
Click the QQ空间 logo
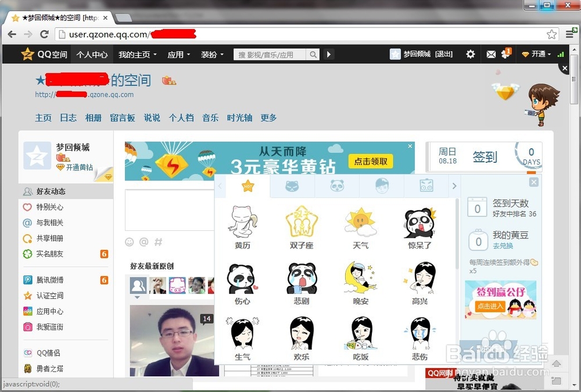pyautogui.click(x=44, y=55)
